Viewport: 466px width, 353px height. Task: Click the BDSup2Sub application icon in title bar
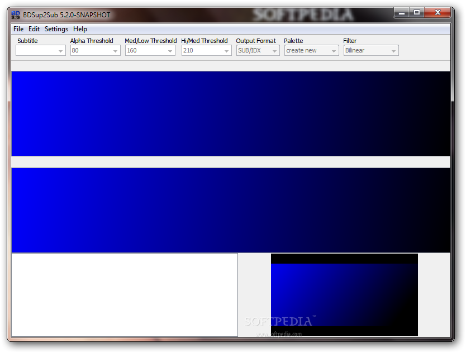[16, 15]
